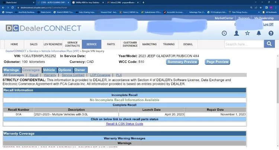Go back with browser back arrow
This screenshot has width=279, height=150.
pyautogui.click(x=3, y=8)
